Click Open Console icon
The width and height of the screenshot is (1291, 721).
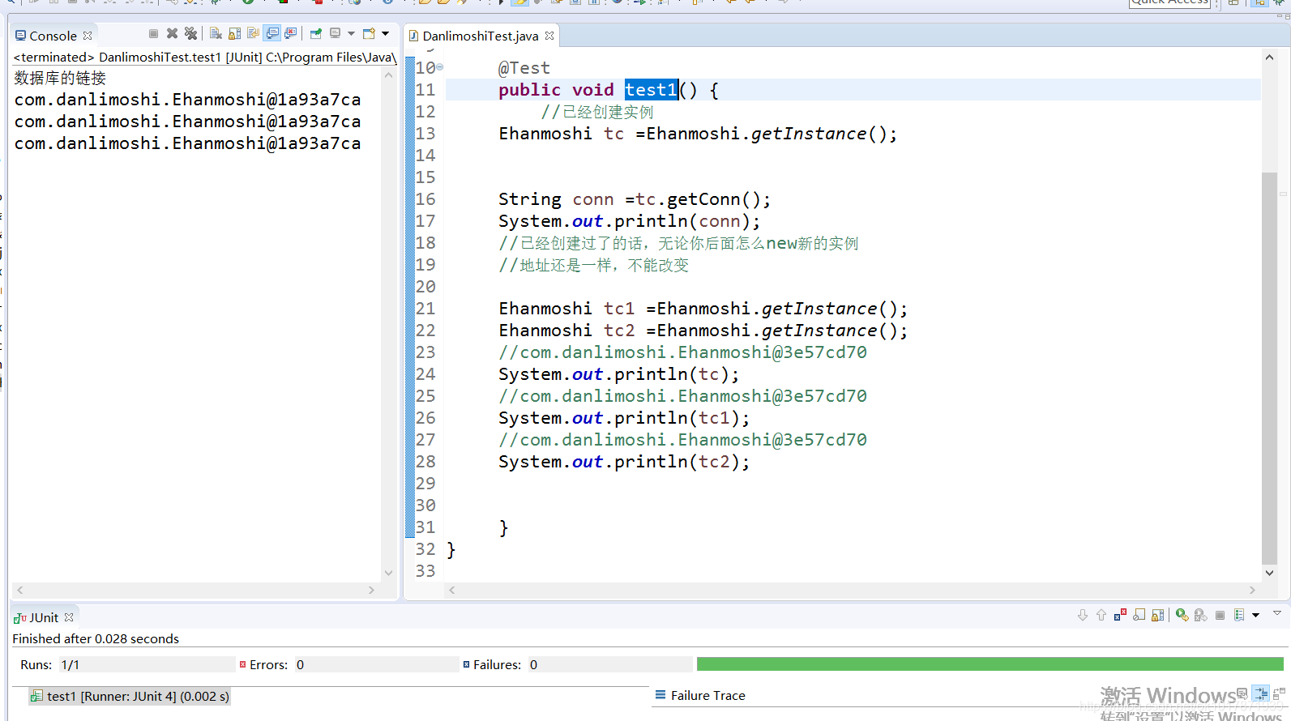[x=369, y=33]
